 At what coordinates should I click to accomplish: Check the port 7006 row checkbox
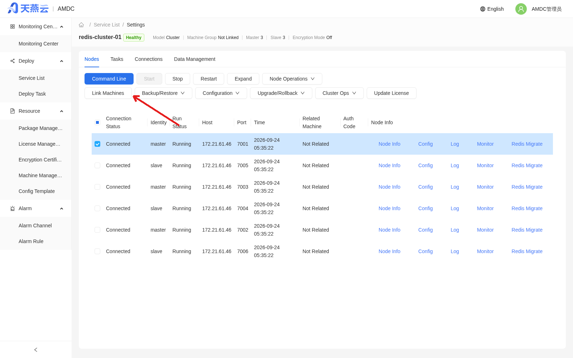[x=97, y=251]
